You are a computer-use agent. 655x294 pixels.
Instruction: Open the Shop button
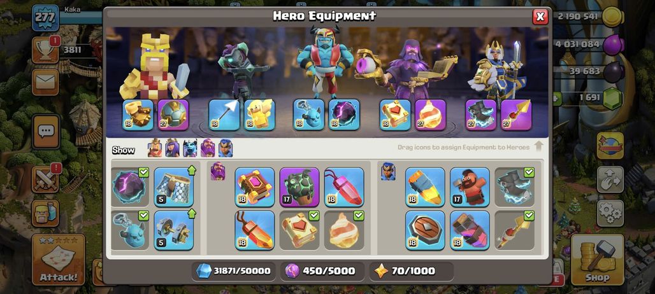pos(598,260)
